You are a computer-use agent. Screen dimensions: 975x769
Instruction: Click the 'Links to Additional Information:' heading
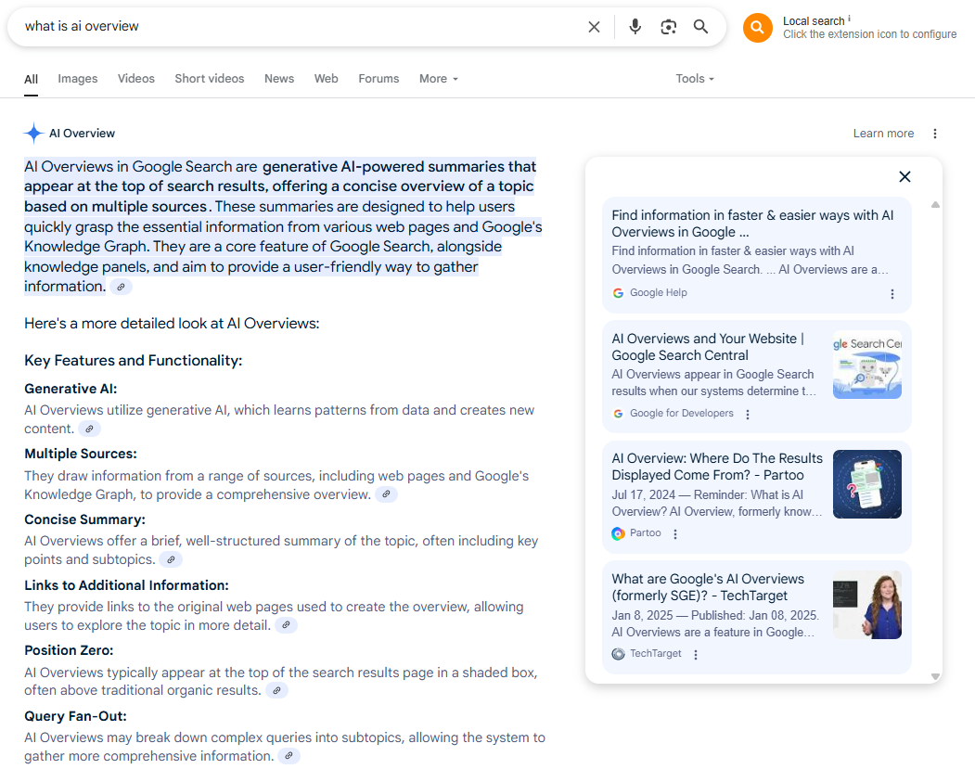pos(126,585)
